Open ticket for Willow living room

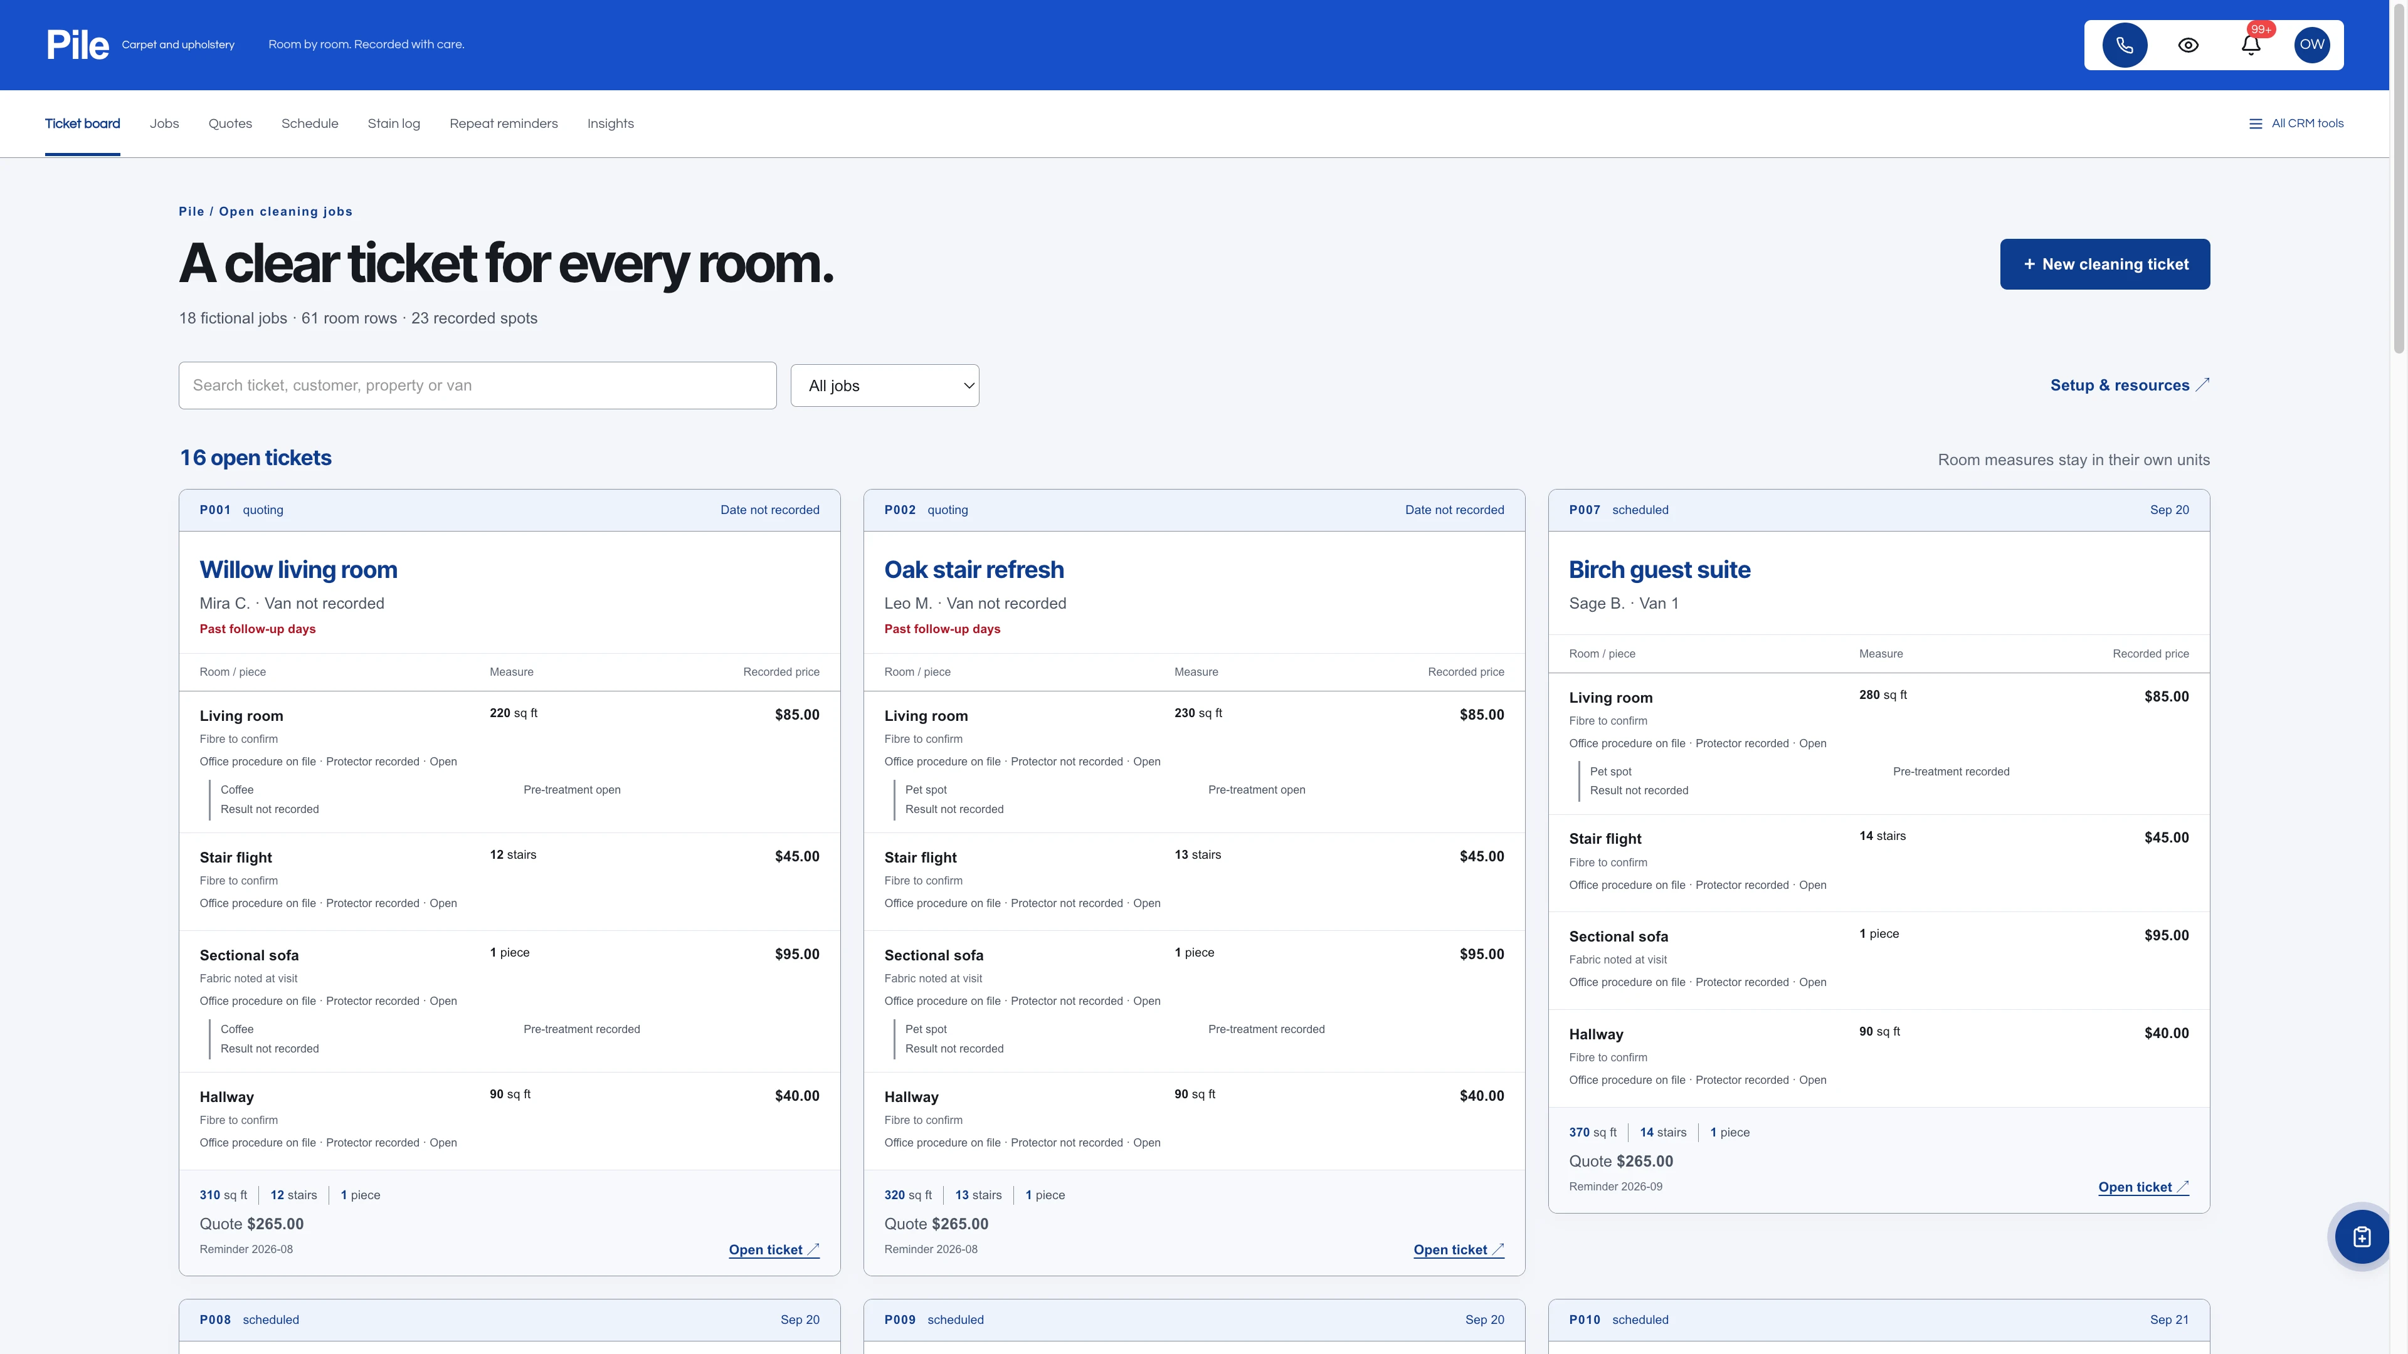pos(774,1251)
